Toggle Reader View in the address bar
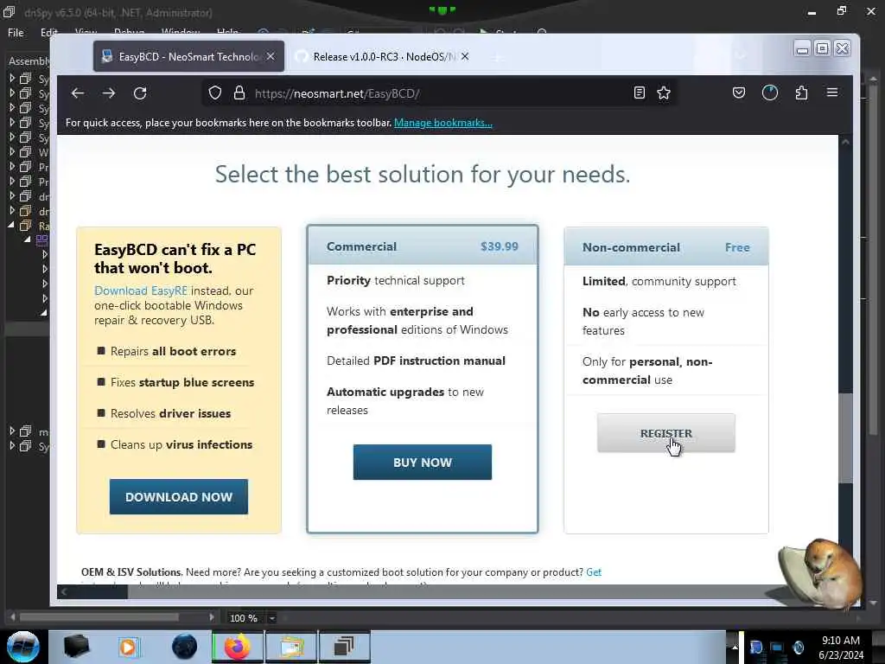885x664 pixels. point(639,93)
